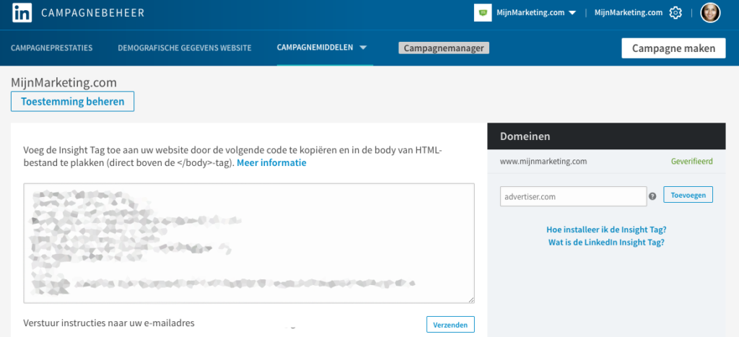
Task: Open Demografische gegevens website tab
Action: pyautogui.click(x=185, y=48)
